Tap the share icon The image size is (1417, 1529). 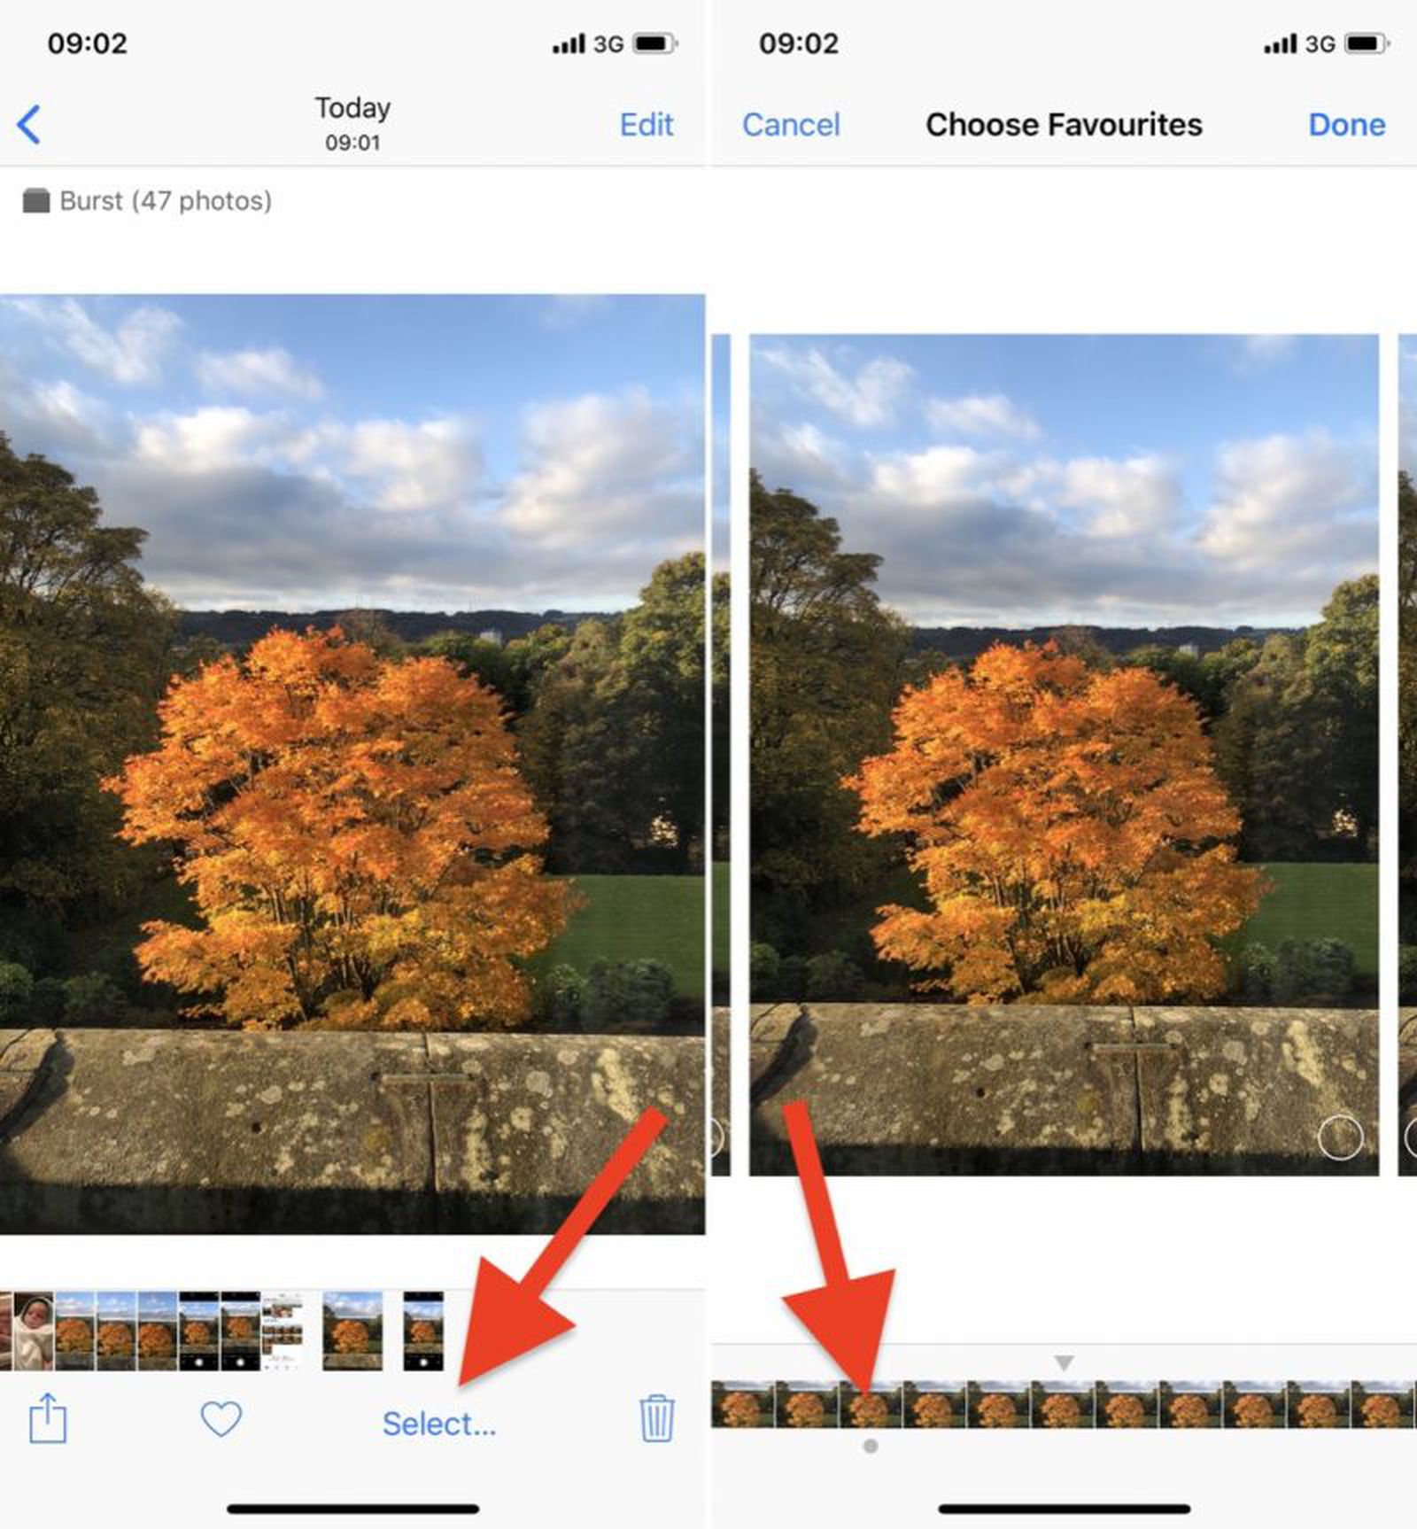48,1418
